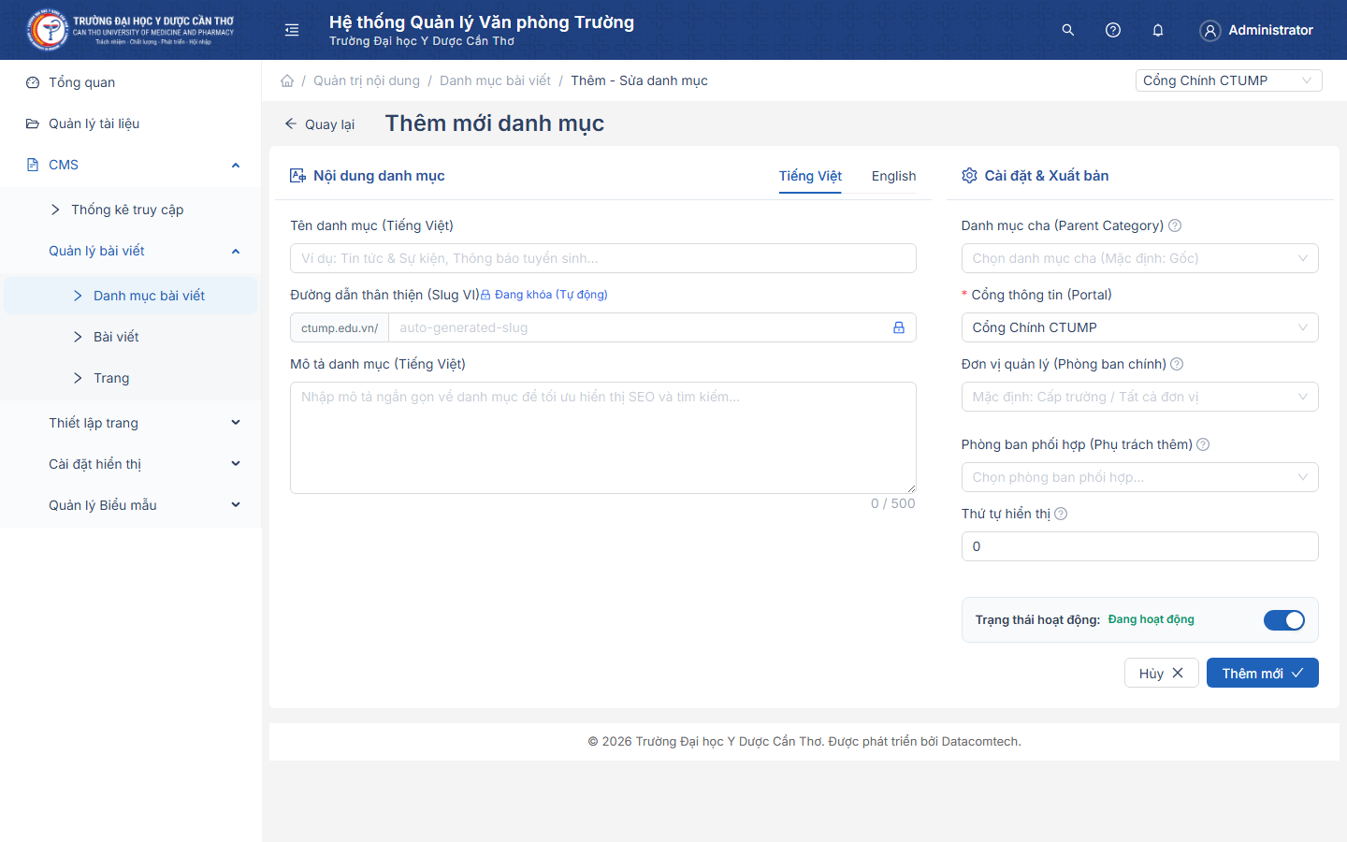Expand the Thiết lập trang menu
Screen dimensions: 1347x842
tap(131, 423)
